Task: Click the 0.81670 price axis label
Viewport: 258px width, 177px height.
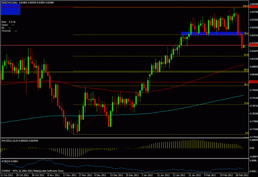Action: click(254, 51)
